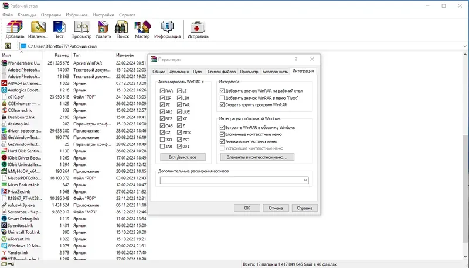Toggle Встроить WinRAR в оболочку Windows

[x=222, y=127]
